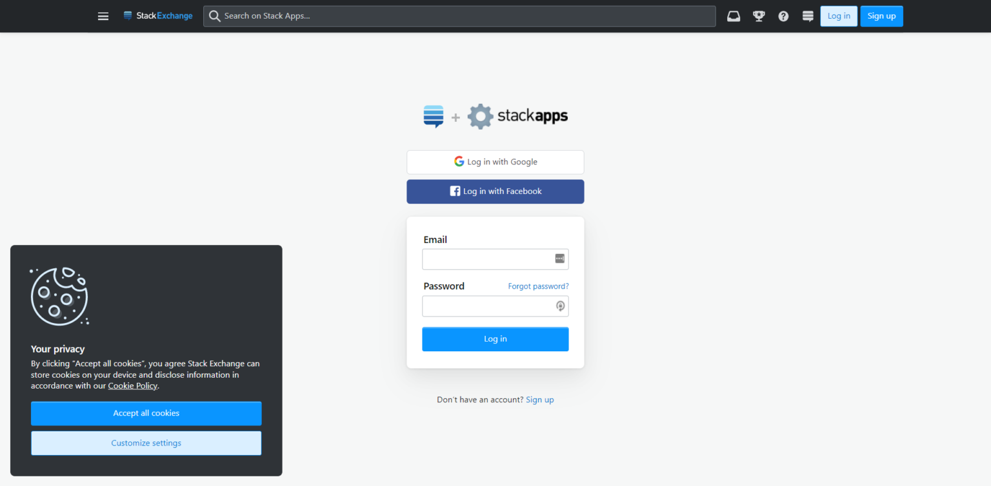
Task: Log in with Facebook
Action: coord(495,191)
